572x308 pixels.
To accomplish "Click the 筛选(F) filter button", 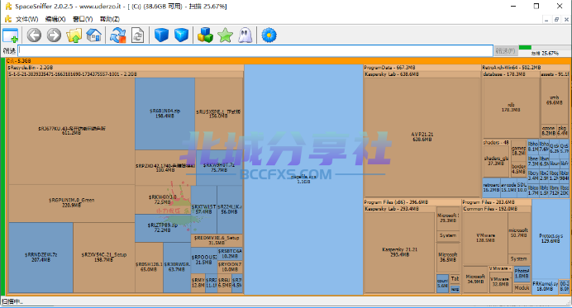I will (x=505, y=50).
